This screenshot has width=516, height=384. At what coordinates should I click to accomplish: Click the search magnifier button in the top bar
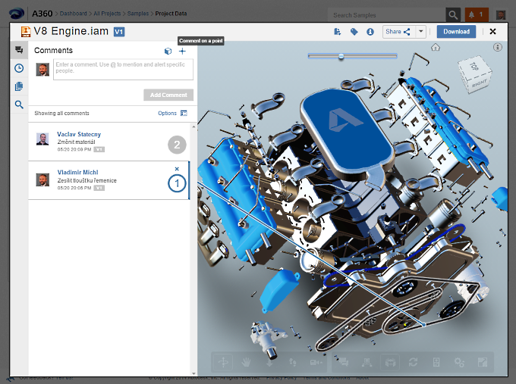point(453,15)
